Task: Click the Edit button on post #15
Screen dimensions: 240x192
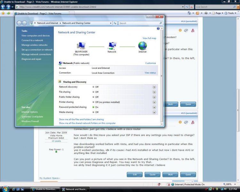Action: 135,174
